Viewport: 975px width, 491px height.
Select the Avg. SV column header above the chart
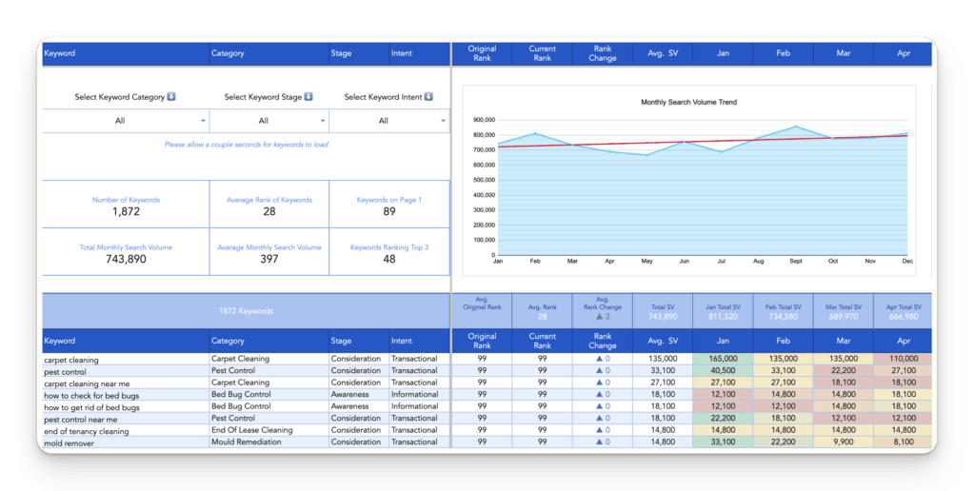point(663,54)
